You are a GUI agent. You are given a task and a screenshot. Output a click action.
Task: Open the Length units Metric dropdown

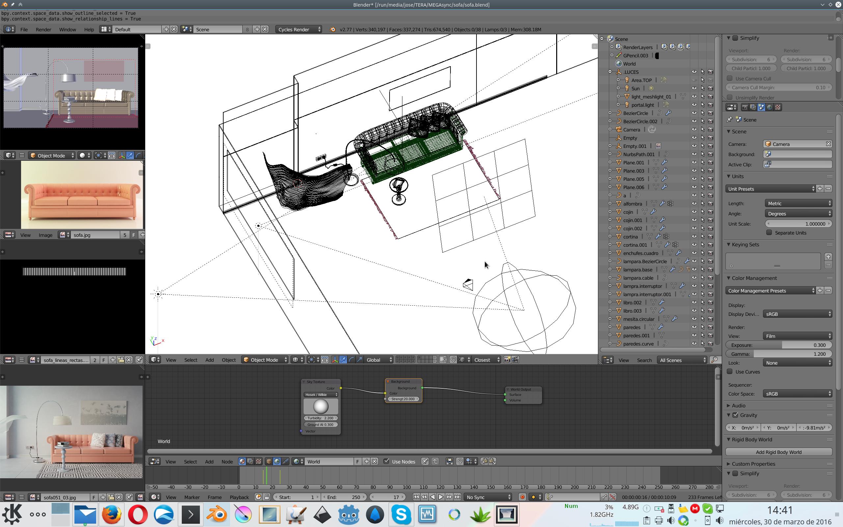(798, 203)
